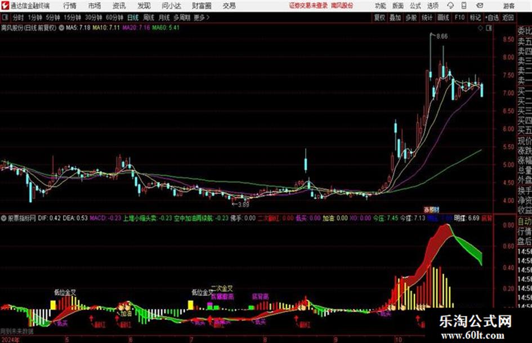Screen dimensions: 532x343
Task: Click the 游客 user label
Action: [509, 6]
